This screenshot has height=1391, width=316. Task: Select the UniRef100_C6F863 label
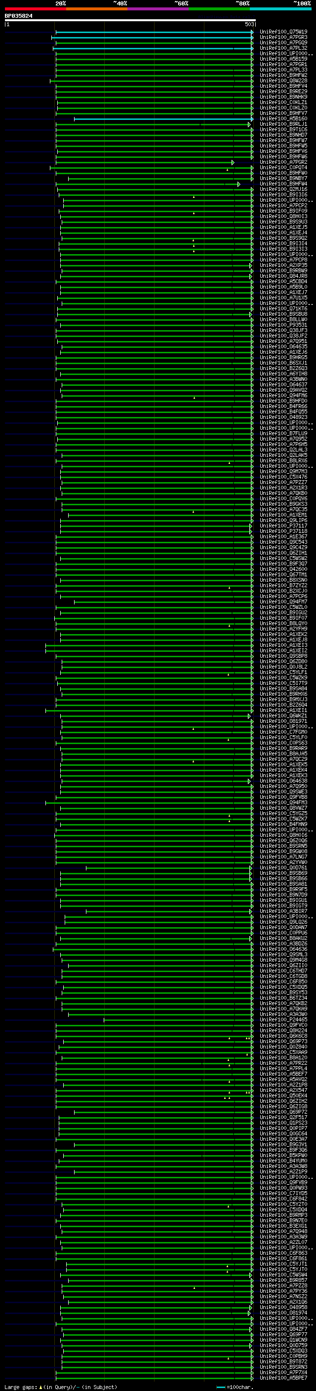(283, 1253)
